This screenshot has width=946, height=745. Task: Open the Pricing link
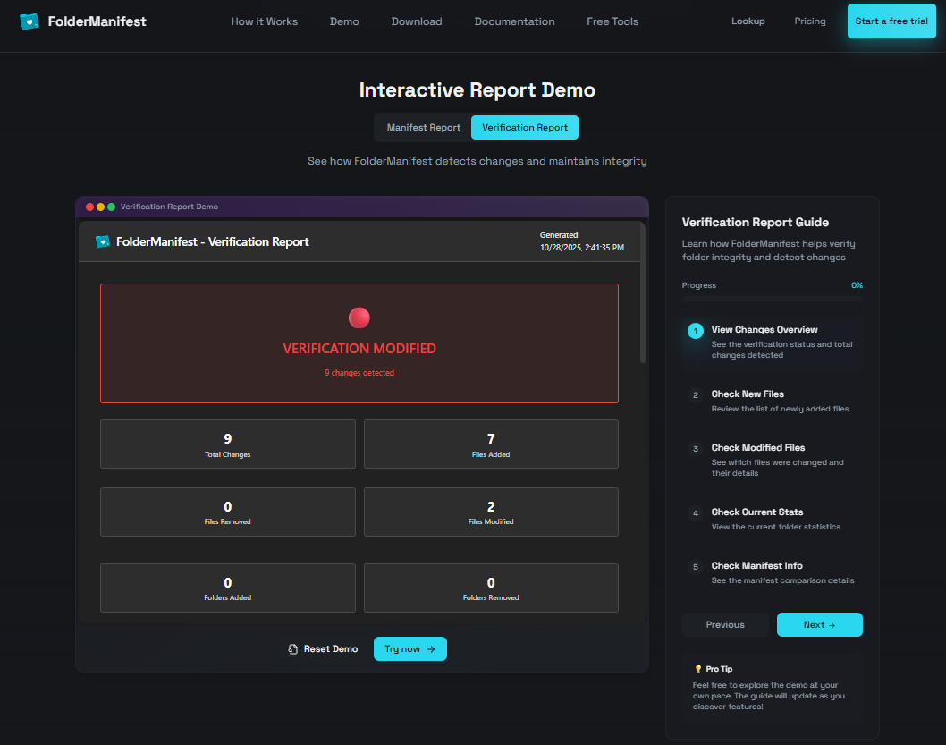pyautogui.click(x=809, y=21)
